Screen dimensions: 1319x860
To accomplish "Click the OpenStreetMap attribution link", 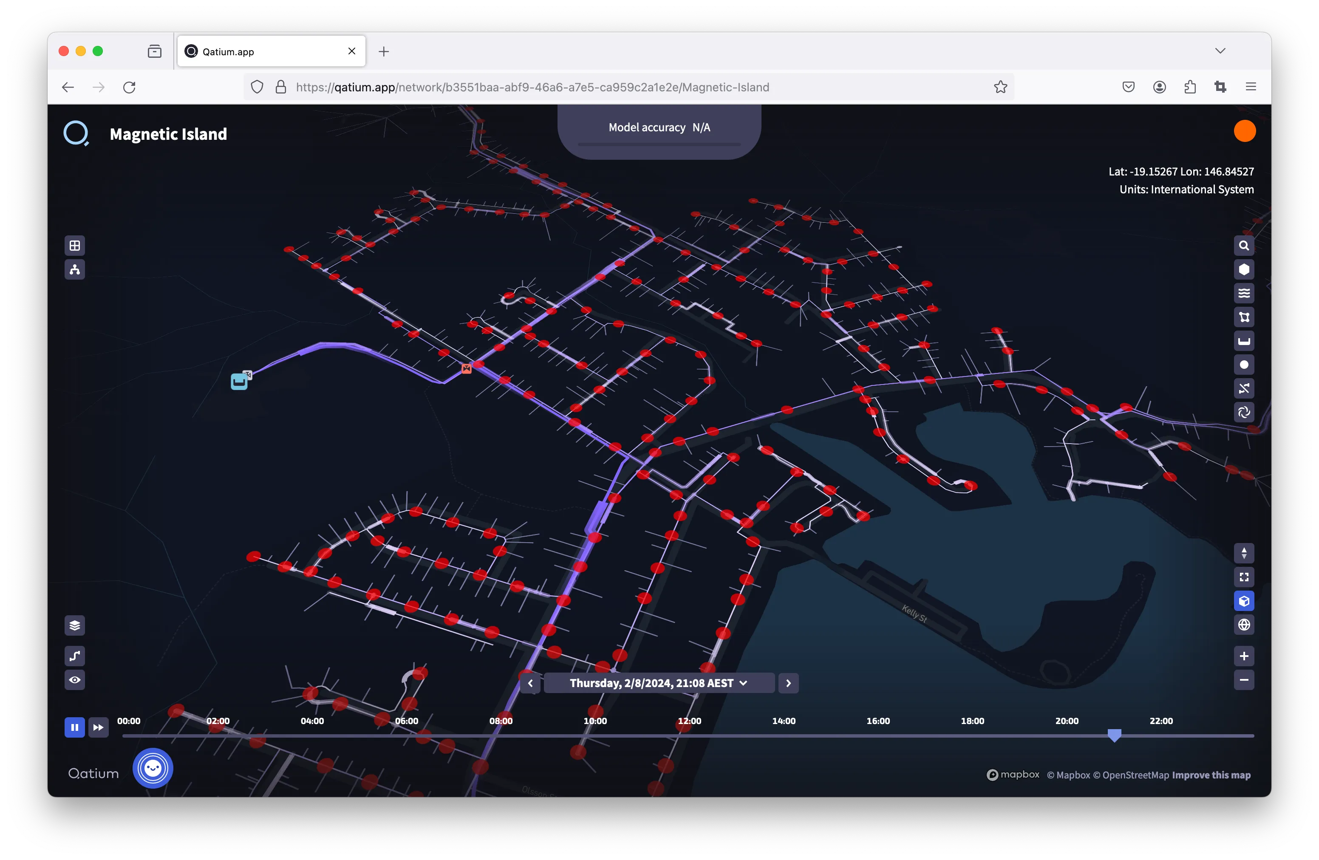I will [x=1131, y=775].
